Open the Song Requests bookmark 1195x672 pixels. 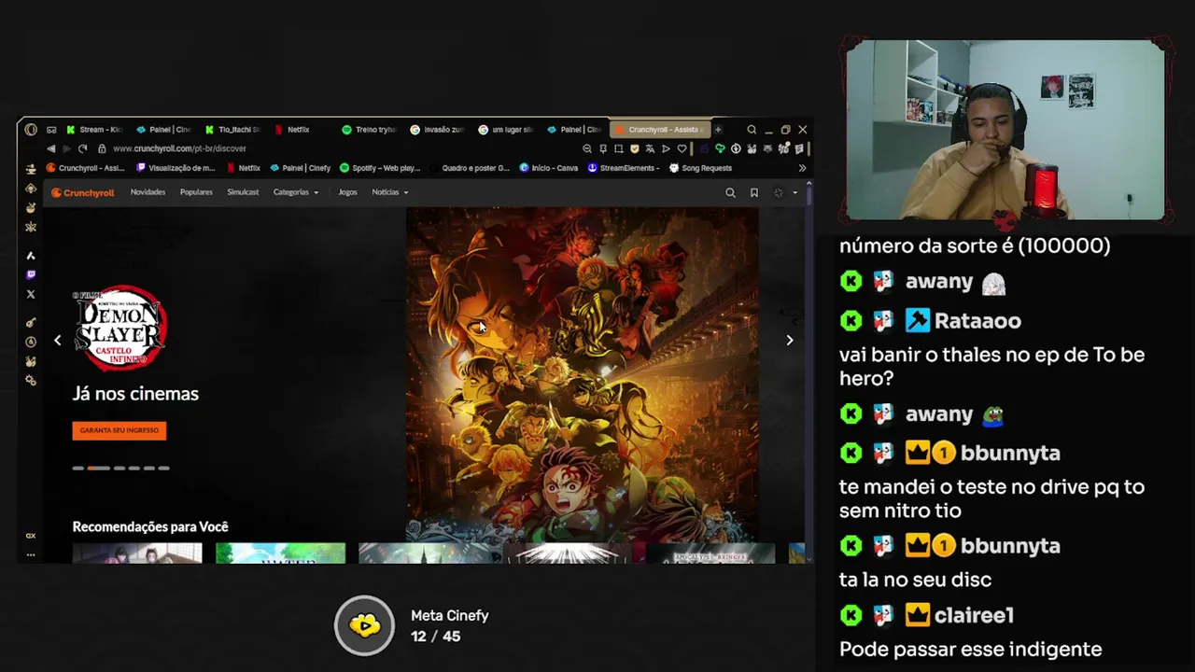point(700,168)
